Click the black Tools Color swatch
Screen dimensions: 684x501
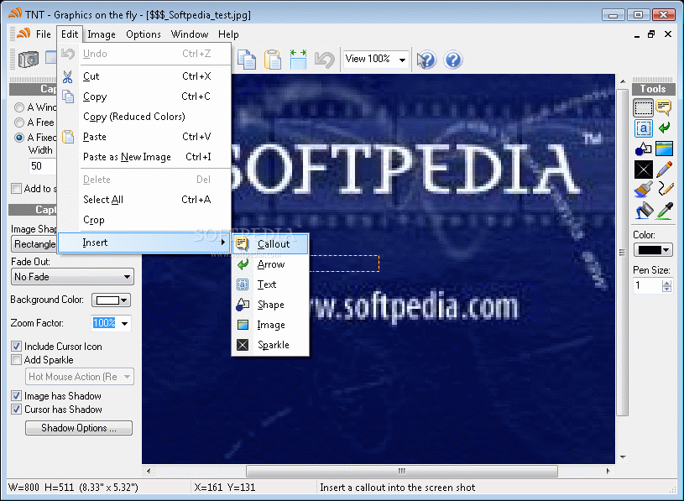click(649, 250)
